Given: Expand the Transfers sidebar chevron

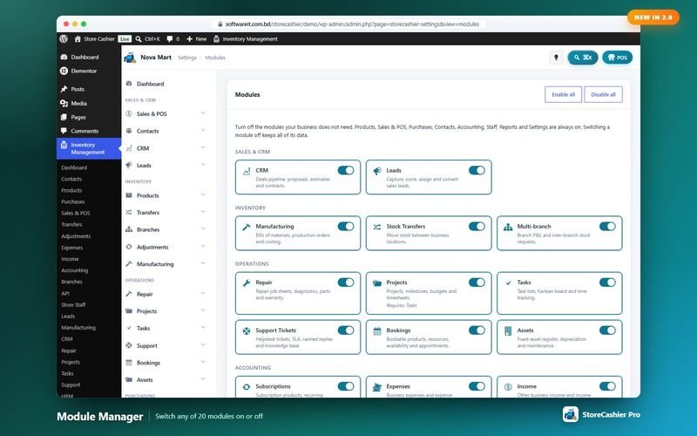Looking at the screenshot, I should (x=203, y=212).
